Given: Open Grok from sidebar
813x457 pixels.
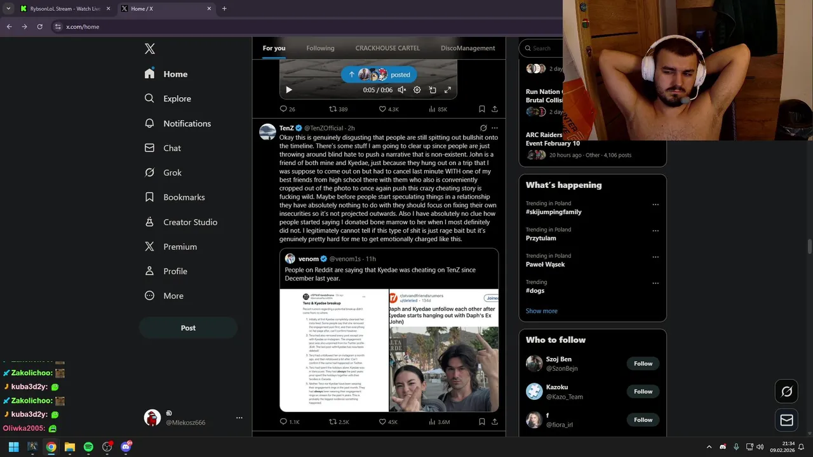Looking at the screenshot, I should click(163, 173).
